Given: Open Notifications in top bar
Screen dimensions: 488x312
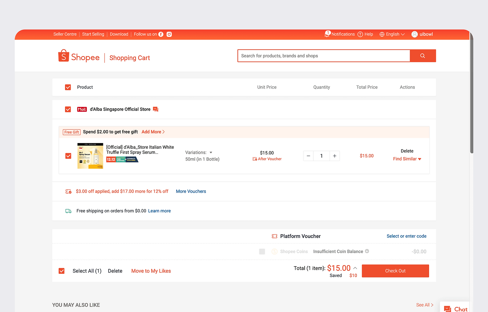Looking at the screenshot, I should pos(343,34).
